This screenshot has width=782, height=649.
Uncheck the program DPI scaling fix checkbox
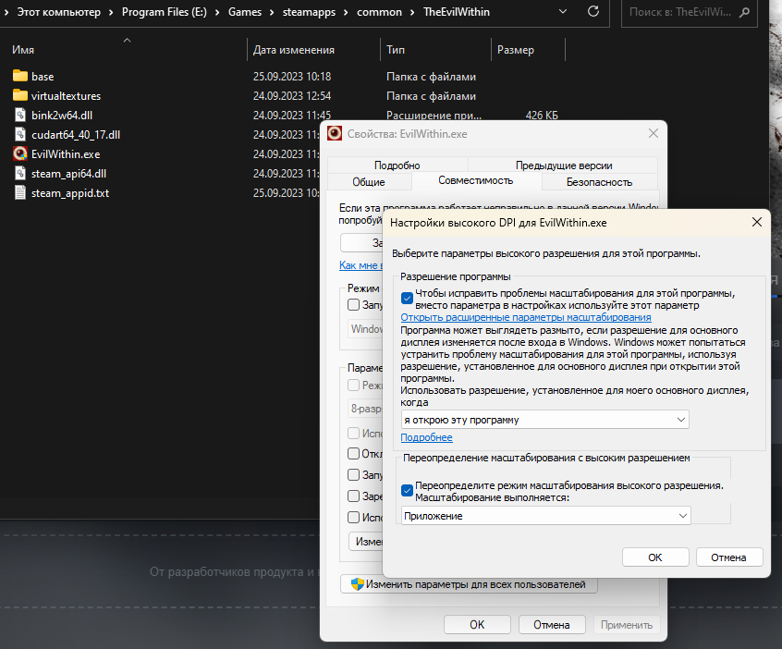pyautogui.click(x=407, y=299)
